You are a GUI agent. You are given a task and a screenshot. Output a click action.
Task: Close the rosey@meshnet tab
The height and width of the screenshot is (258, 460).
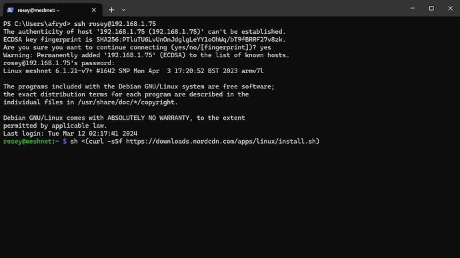point(93,10)
